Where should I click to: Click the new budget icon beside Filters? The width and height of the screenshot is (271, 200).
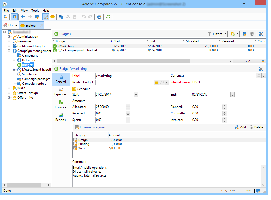tap(244, 34)
